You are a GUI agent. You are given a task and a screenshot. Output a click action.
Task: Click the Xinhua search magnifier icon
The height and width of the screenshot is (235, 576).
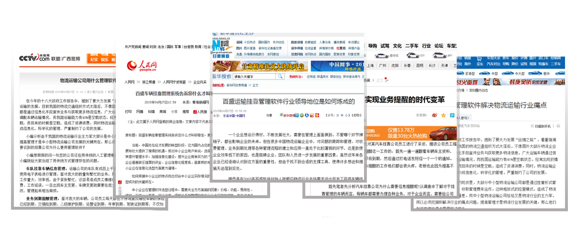point(281,77)
